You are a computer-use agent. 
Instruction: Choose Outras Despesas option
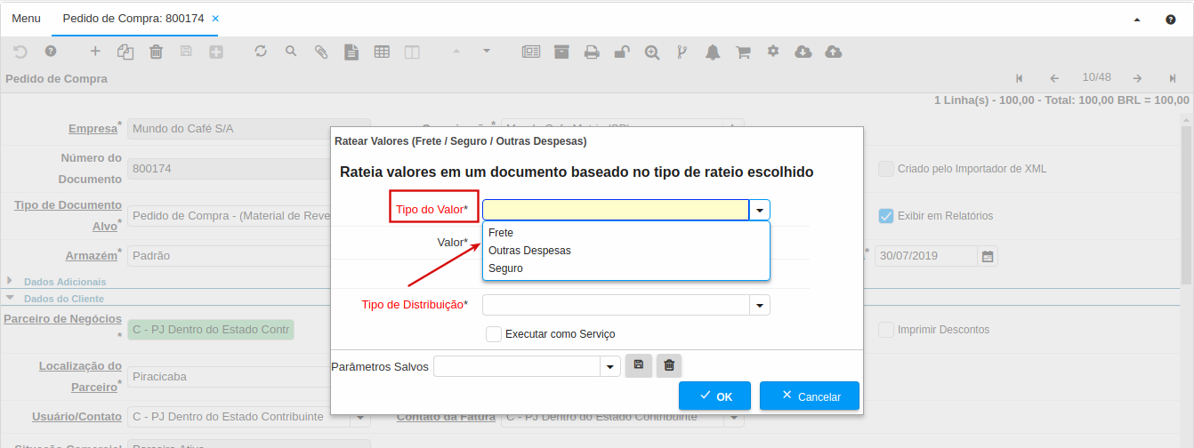(529, 251)
